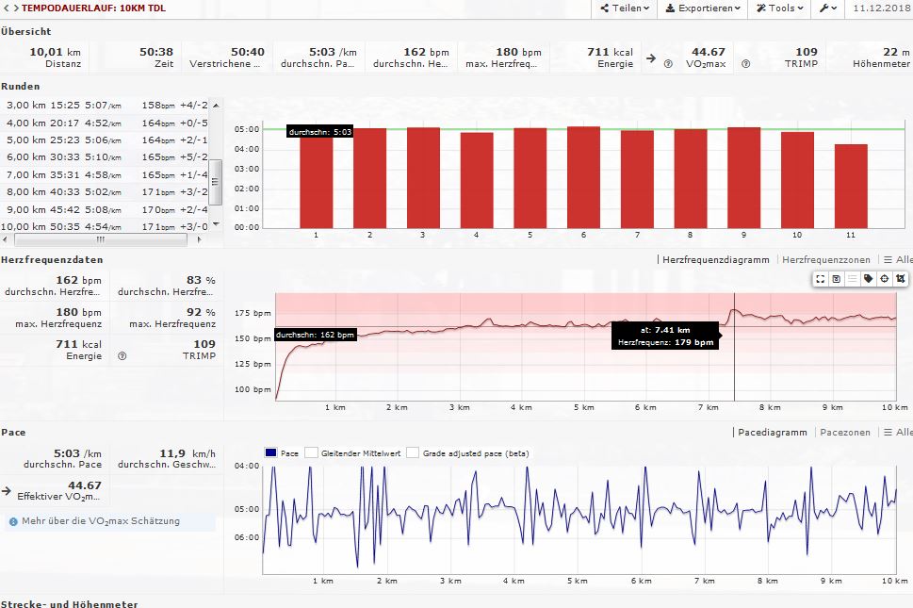The image size is (913, 608).
Task: Open the Tools dropdown menu
Action: coord(785,8)
